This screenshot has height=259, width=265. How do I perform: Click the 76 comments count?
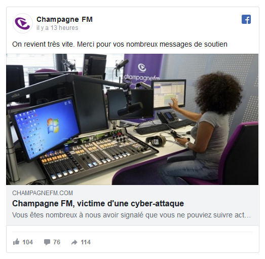point(57,242)
